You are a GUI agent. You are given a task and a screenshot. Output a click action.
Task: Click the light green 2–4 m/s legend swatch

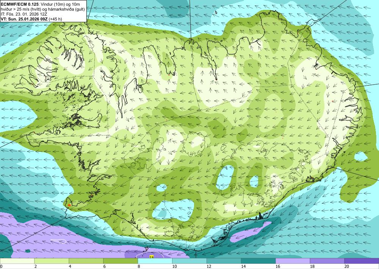tap(52, 261)
